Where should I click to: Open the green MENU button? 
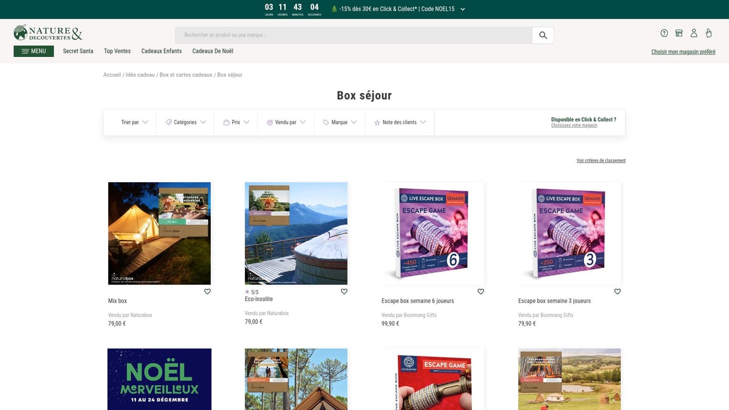[33, 51]
